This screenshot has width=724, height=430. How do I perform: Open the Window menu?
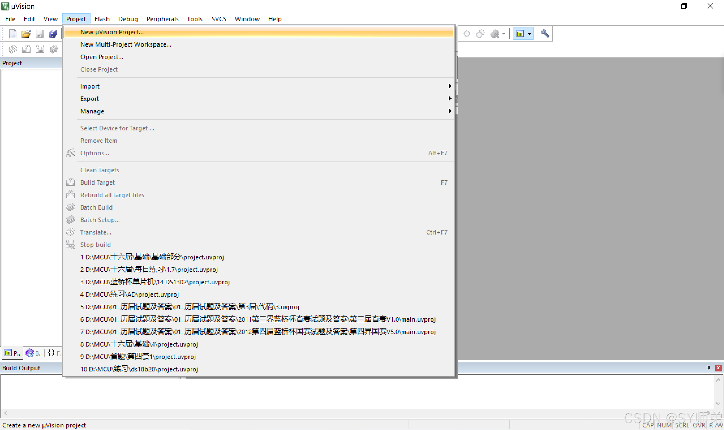tap(247, 19)
